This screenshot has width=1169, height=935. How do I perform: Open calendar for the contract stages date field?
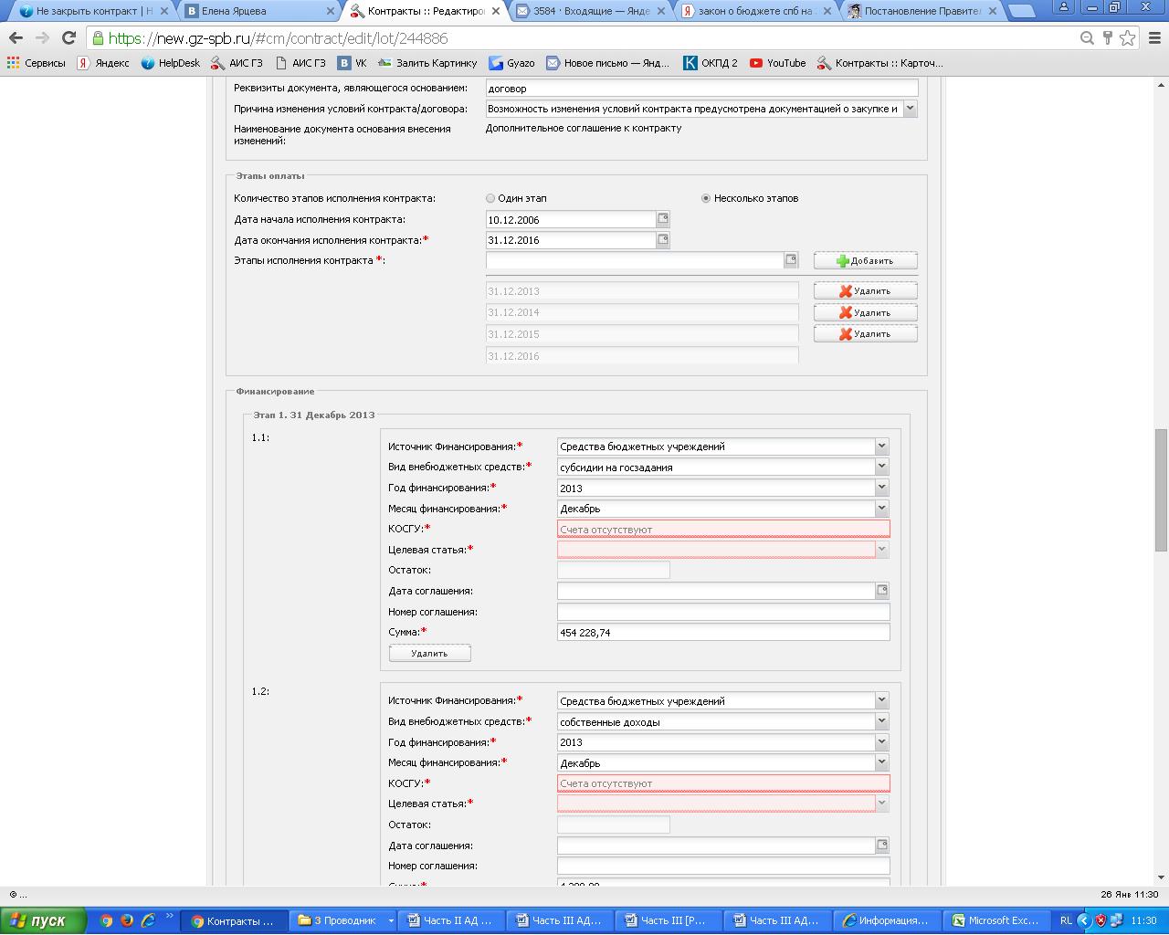[x=791, y=260]
